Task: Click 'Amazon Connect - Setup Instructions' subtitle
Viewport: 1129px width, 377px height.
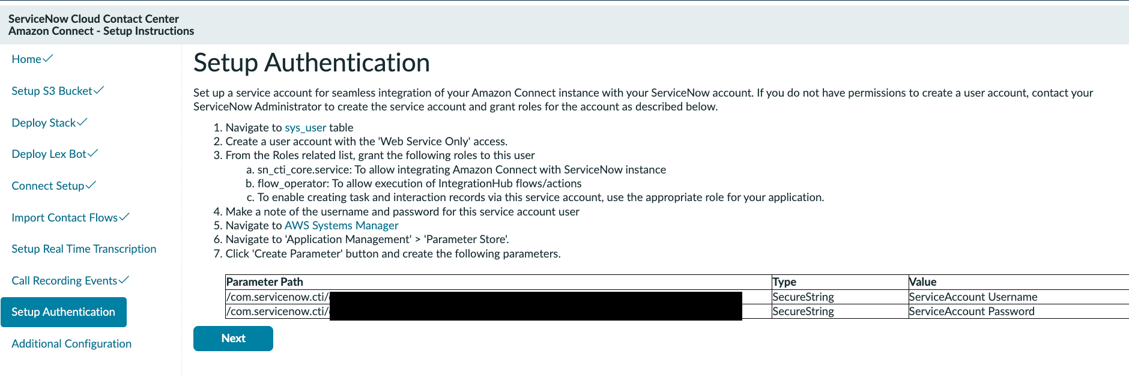Action: click(x=101, y=31)
